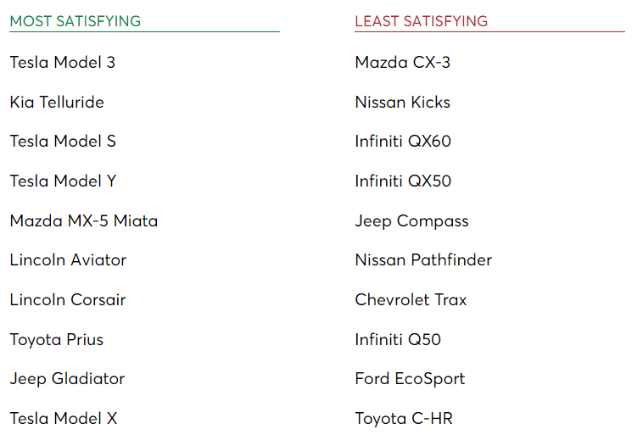Screen dimensions: 643x446
Task: Click the LEAST SATISFYING heading
Action: point(421,21)
